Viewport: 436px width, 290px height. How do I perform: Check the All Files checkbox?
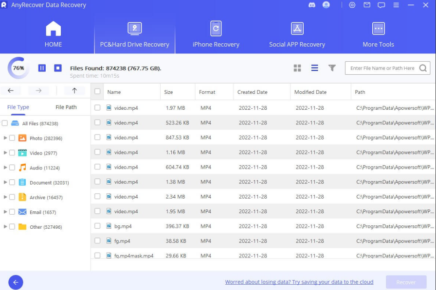tap(4, 123)
